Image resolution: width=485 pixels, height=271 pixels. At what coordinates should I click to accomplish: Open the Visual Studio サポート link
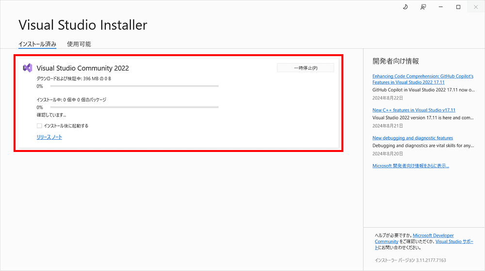454,241
